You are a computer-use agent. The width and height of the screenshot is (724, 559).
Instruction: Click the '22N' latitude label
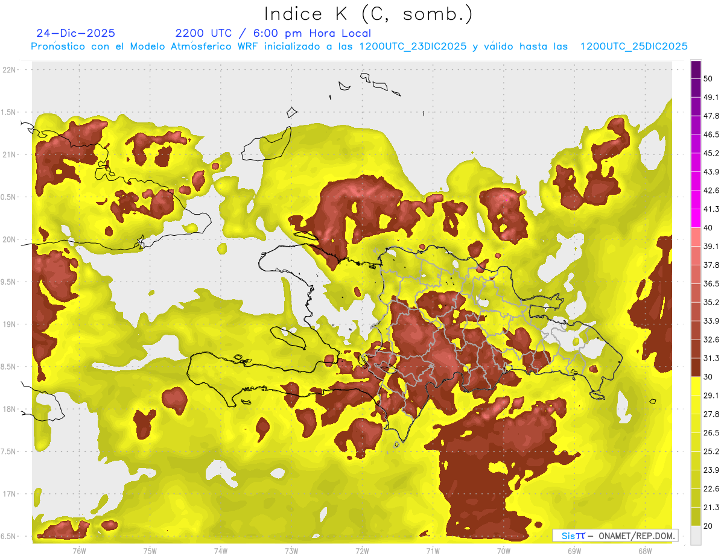pos(10,70)
